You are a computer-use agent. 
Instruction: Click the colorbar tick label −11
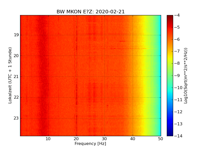coord(178,100)
